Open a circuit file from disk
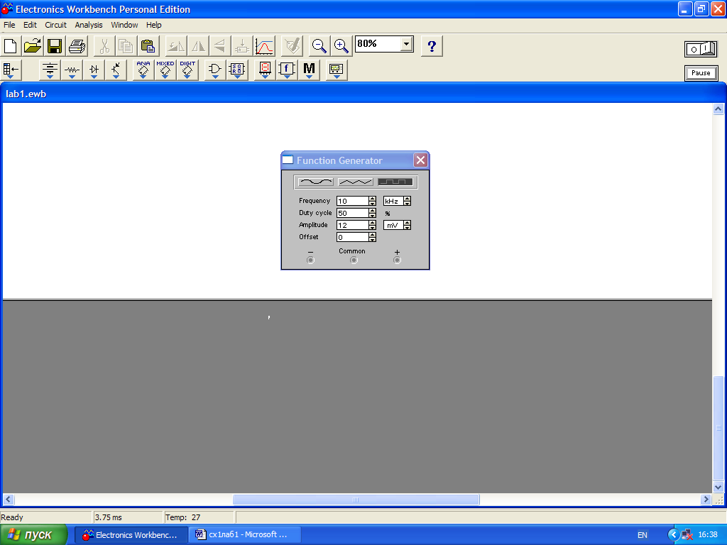The image size is (727, 545). (x=33, y=46)
